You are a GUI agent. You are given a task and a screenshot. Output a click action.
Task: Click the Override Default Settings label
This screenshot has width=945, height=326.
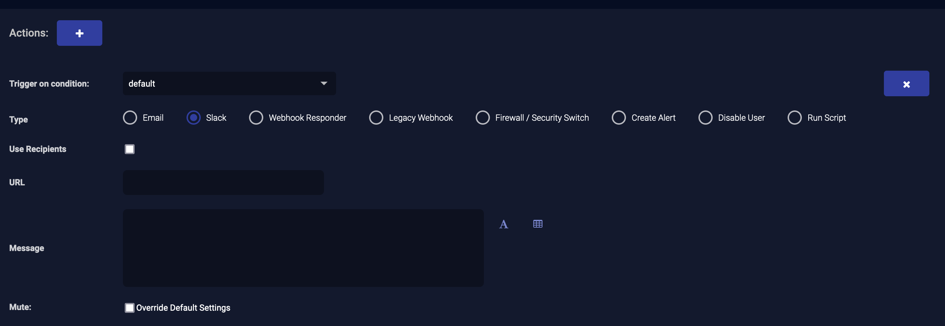click(x=183, y=308)
